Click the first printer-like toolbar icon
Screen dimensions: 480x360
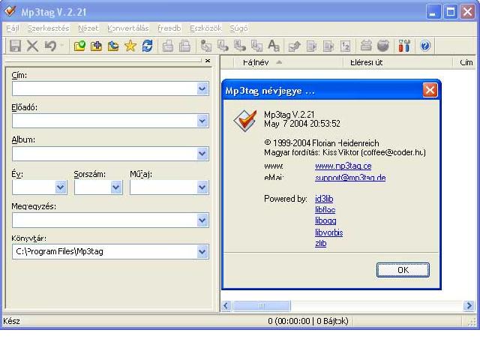tap(168, 46)
